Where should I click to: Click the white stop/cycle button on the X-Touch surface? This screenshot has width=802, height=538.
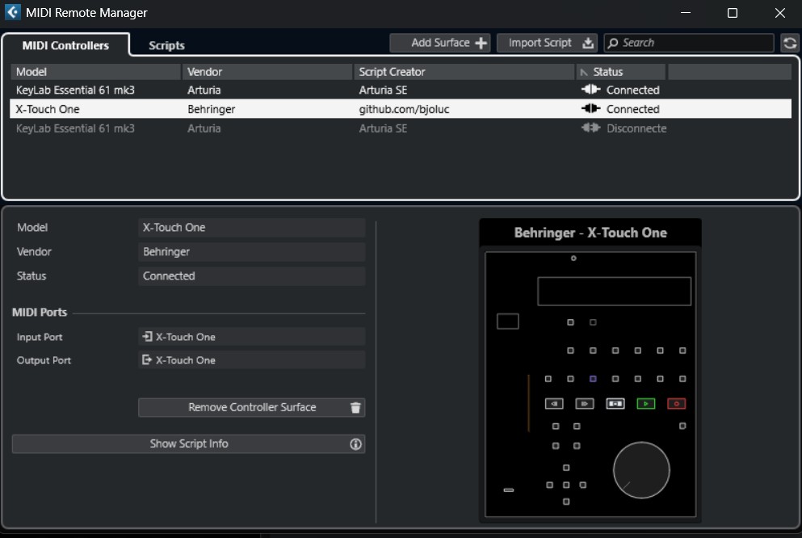pyautogui.click(x=615, y=404)
